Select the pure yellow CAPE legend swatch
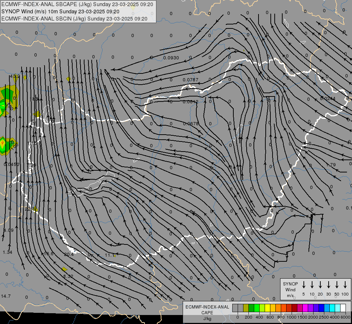The height and width of the screenshot is (324, 352). click(x=268, y=308)
